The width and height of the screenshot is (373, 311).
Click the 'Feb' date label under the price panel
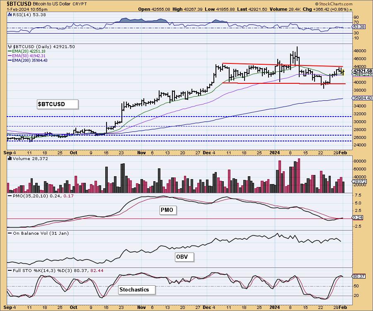coord(343,153)
